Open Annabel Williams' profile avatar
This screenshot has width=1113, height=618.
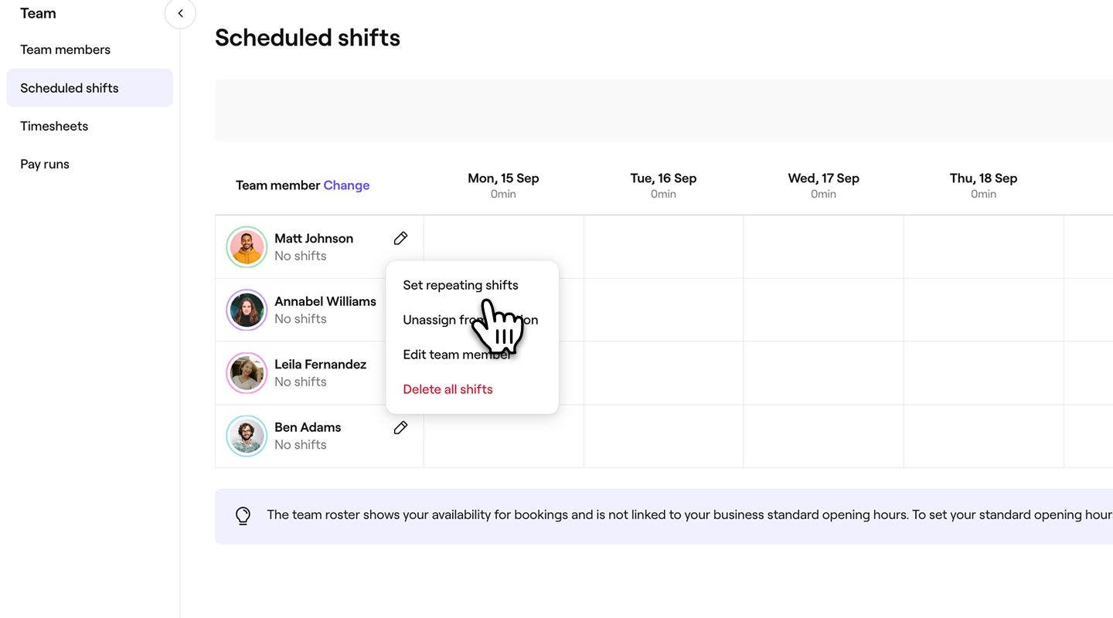(247, 310)
